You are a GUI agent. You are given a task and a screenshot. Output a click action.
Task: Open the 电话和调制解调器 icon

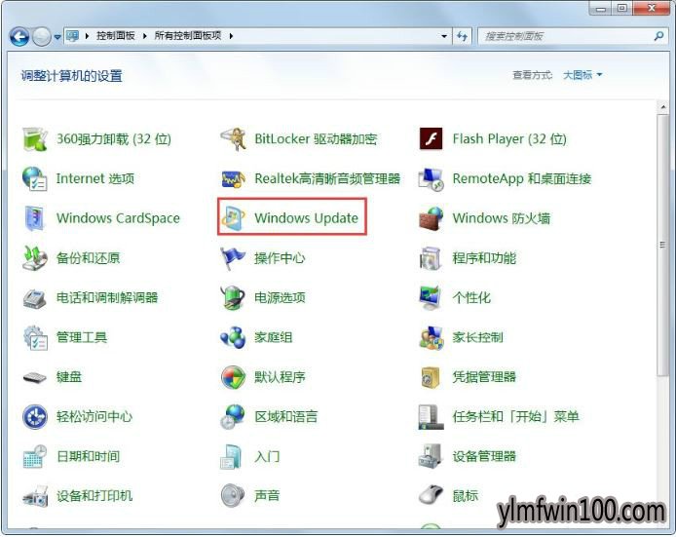point(35,297)
